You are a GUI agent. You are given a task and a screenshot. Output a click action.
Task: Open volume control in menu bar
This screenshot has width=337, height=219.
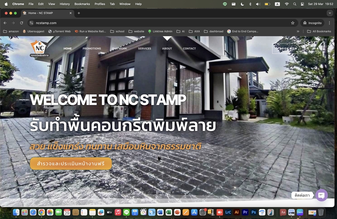(258, 4)
